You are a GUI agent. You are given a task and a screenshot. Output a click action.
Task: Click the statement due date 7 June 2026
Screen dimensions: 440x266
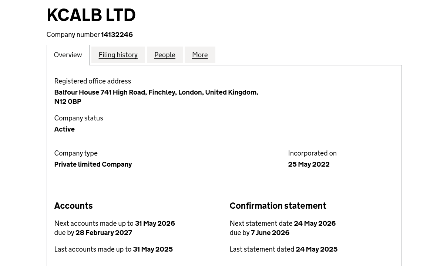(270, 232)
